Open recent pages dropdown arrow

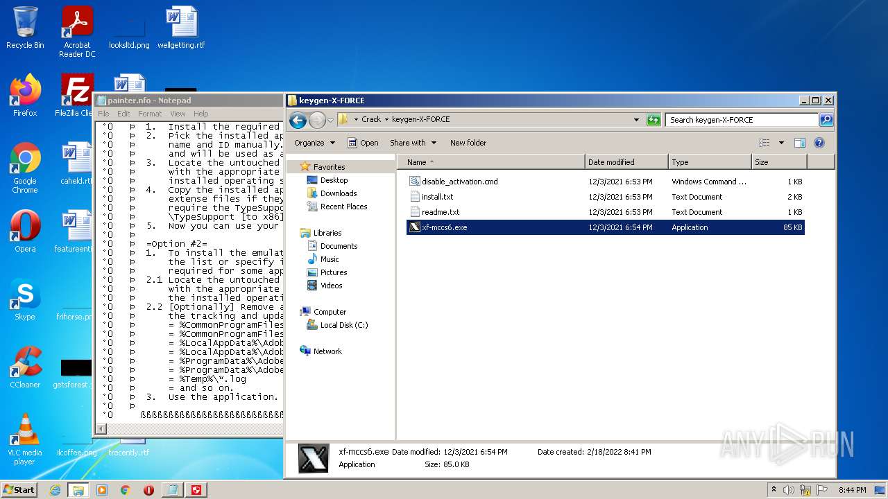point(330,120)
